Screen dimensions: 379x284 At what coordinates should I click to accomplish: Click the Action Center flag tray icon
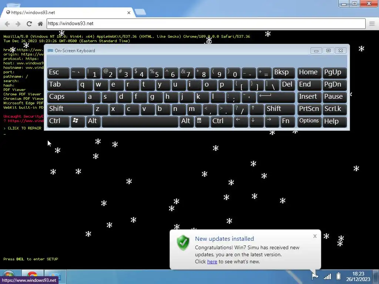click(315, 276)
